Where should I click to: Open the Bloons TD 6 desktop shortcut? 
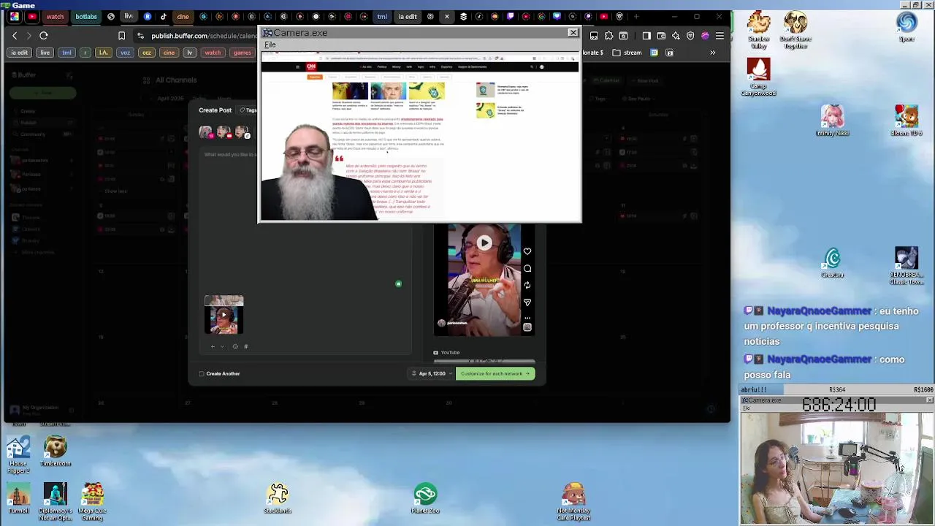pos(907,121)
